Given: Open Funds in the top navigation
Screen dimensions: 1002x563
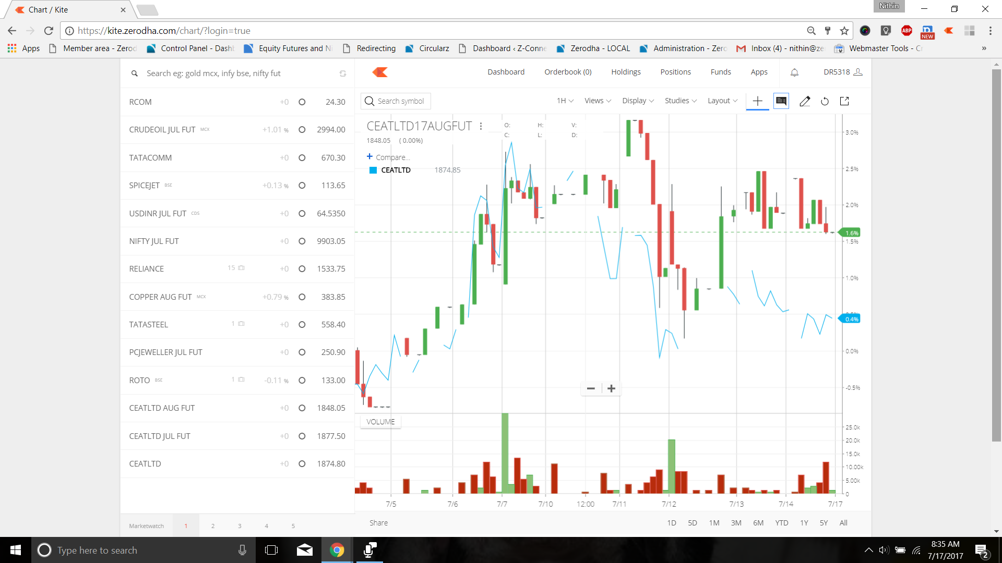Looking at the screenshot, I should pos(721,72).
